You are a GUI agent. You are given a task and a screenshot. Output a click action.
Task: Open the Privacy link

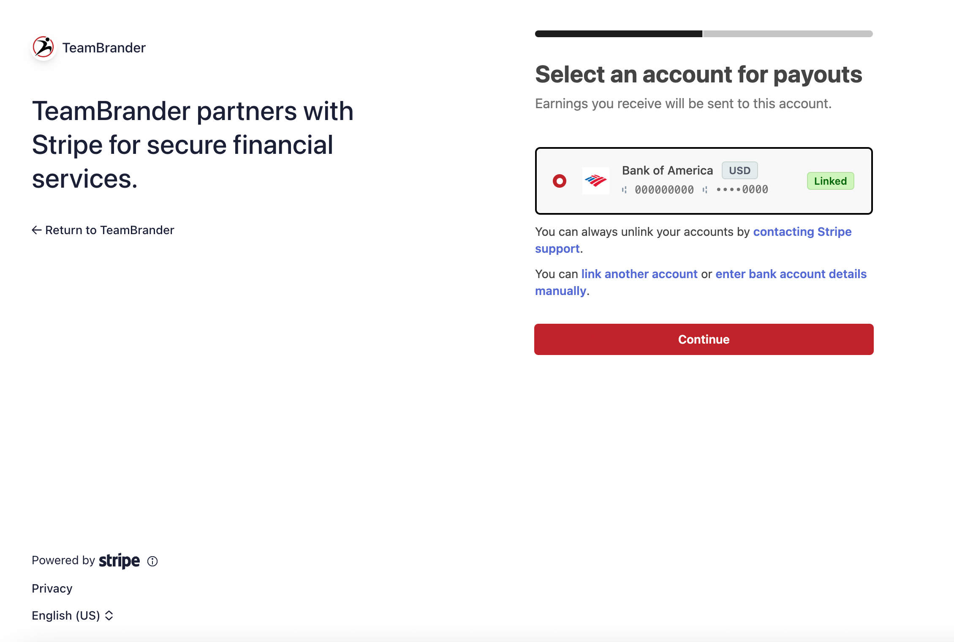click(x=52, y=588)
